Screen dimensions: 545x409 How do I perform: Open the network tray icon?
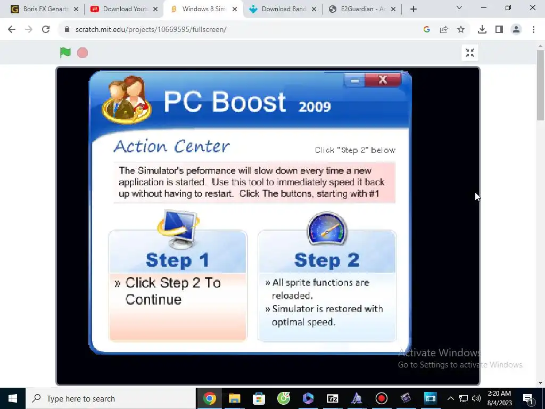click(464, 398)
